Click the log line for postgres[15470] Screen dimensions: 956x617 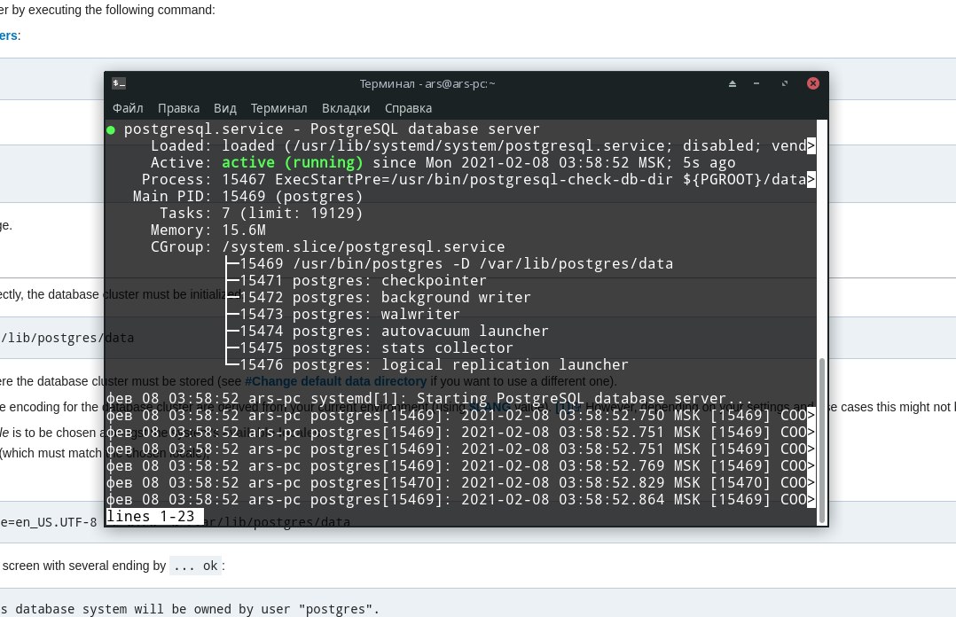click(x=461, y=483)
